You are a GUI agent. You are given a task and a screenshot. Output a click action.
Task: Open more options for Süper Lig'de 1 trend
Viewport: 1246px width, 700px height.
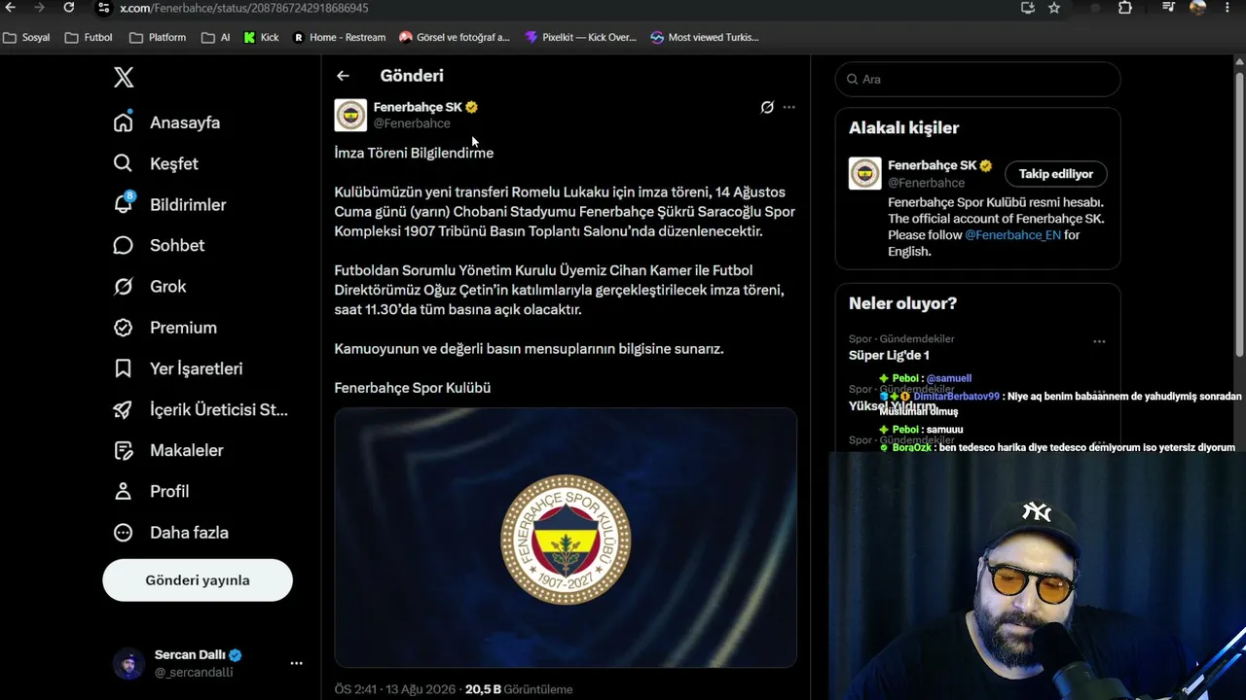(1099, 341)
